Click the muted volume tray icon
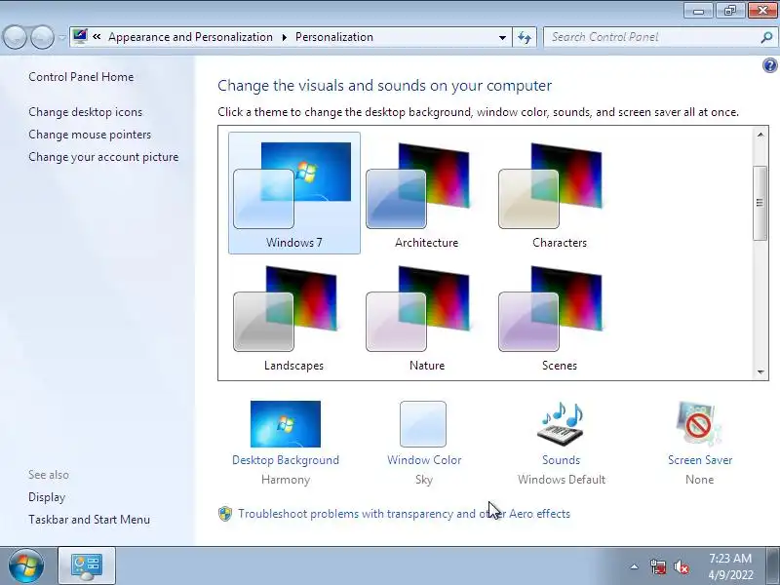780x585 pixels. pyautogui.click(x=682, y=566)
